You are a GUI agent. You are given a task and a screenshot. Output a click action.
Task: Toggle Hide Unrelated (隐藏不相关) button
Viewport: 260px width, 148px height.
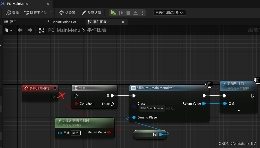click(36, 13)
